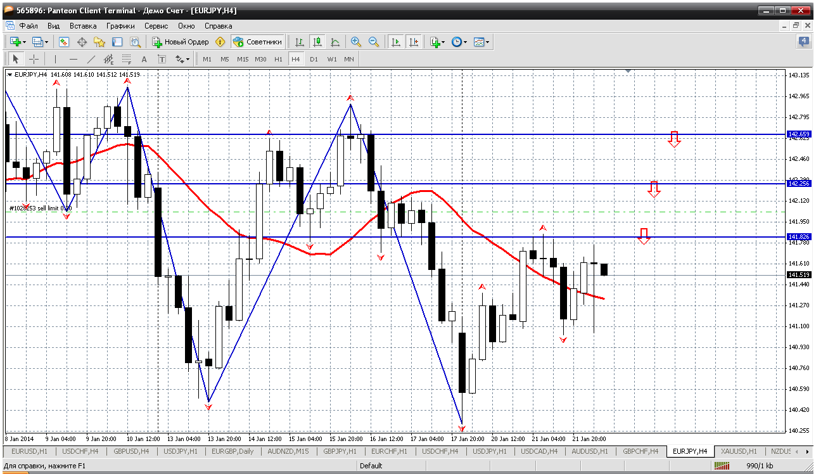Toggle Chart Shift from right edge
Image resolution: width=816 pixels, height=474 pixels.
pyautogui.click(x=414, y=42)
